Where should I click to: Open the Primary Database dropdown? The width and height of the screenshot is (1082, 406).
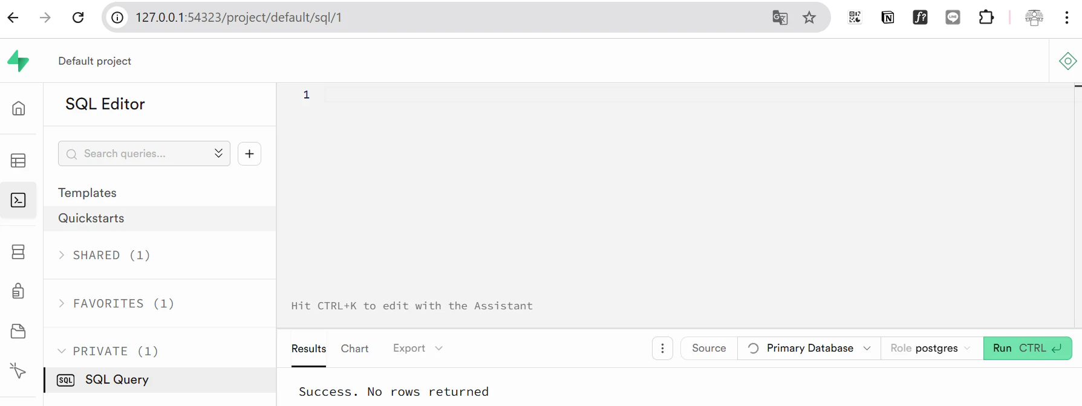[x=809, y=348]
